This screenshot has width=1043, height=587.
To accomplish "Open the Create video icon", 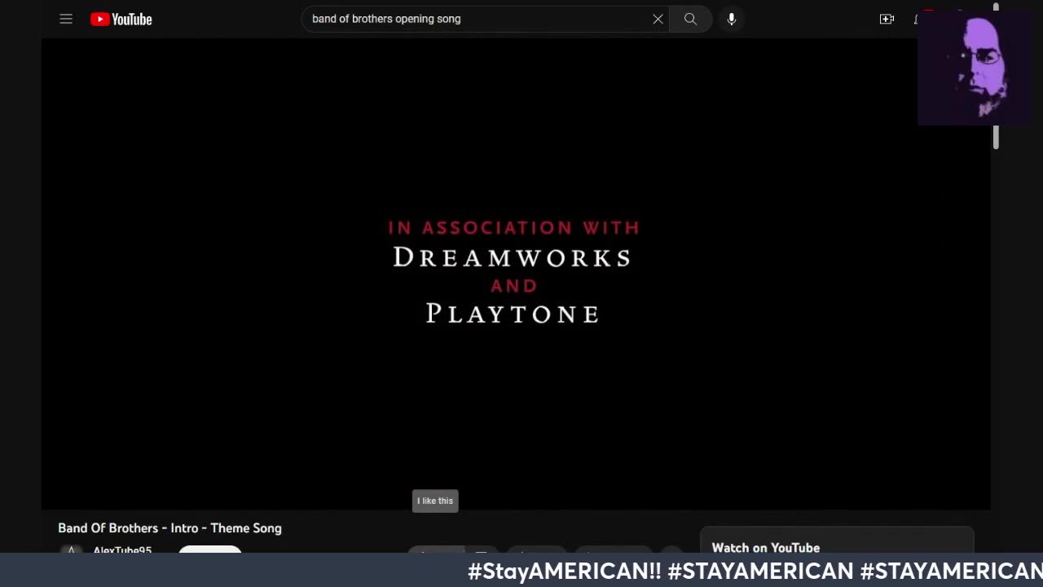I will (887, 19).
